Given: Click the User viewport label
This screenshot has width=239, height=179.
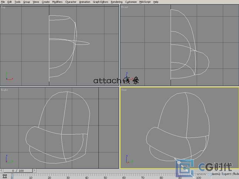Looking at the screenshot, I should click(x=124, y=90).
